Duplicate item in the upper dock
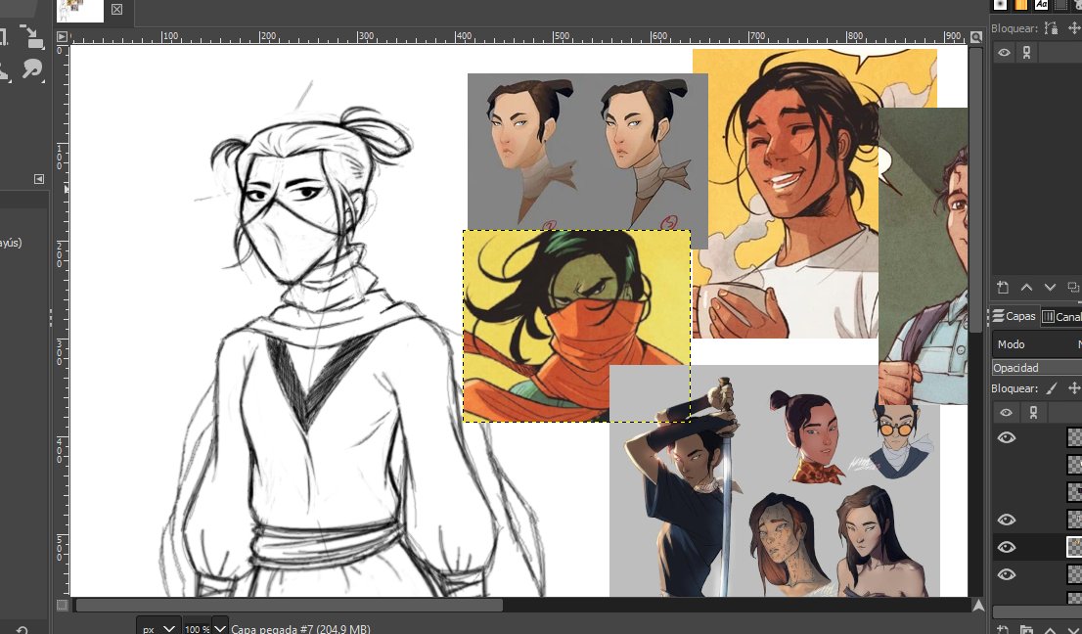The height and width of the screenshot is (634, 1082). [1073, 287]
